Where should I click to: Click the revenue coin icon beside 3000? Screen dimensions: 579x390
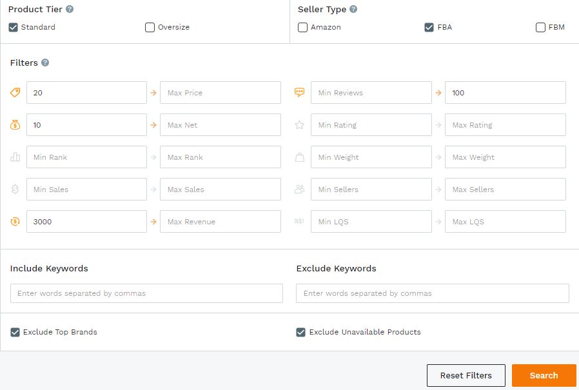15,222
